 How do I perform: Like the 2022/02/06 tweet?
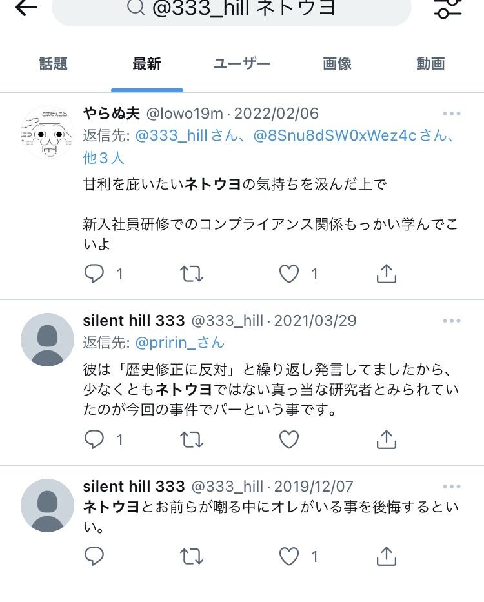coord(289,274)
